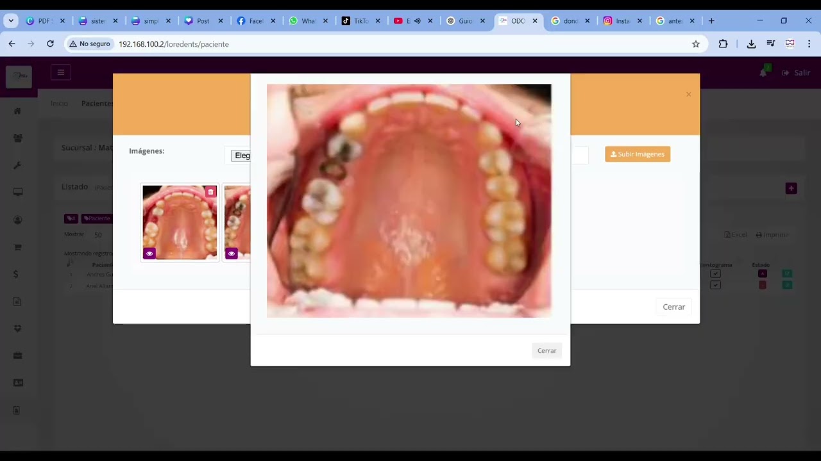This screenshot has height=461, width=821.
Task: Open the bottom clipboard icon in the sidebar
Action: (17, 410)
